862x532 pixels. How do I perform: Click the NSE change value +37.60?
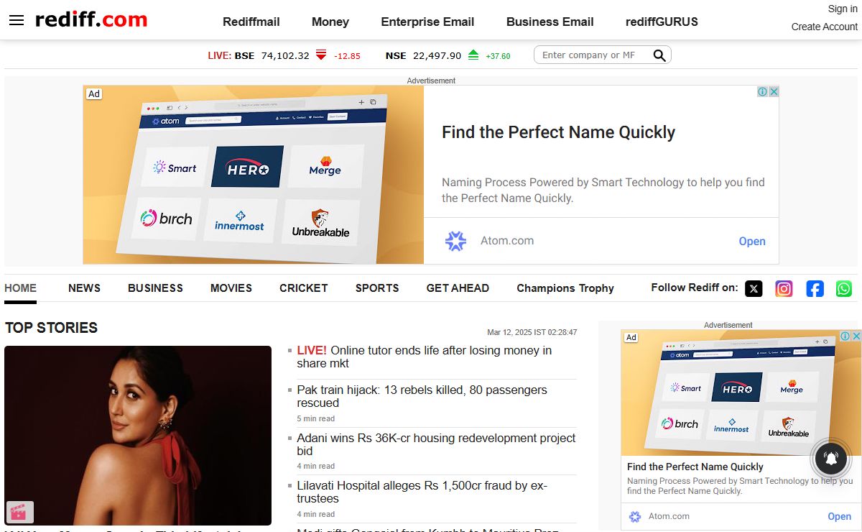pyautogui.click(x=498, y=56)
